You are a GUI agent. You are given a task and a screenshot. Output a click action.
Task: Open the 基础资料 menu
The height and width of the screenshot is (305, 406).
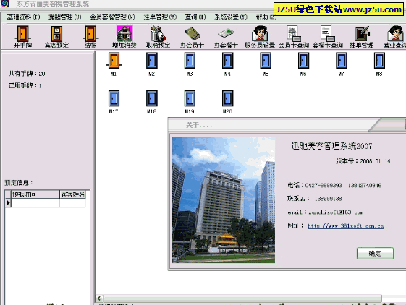pos(23,17)
